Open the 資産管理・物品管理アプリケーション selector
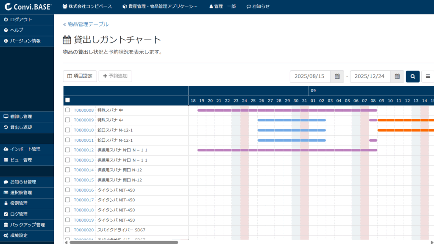Image resolution: width=434 pixels, height=244 pixels. (160, 7)
